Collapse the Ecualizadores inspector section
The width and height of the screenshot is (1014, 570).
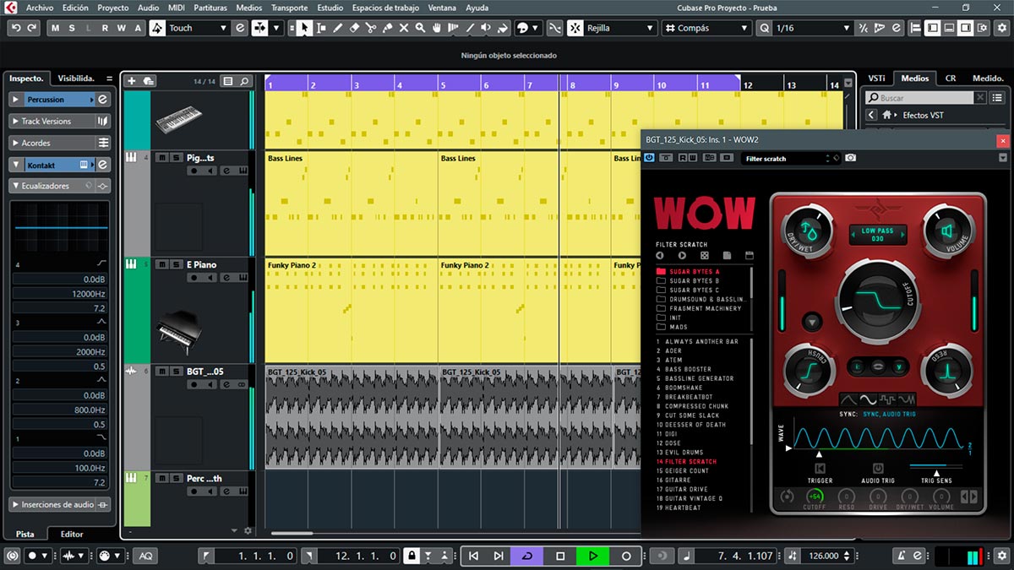pyautogui.click(x=15, y=186)
